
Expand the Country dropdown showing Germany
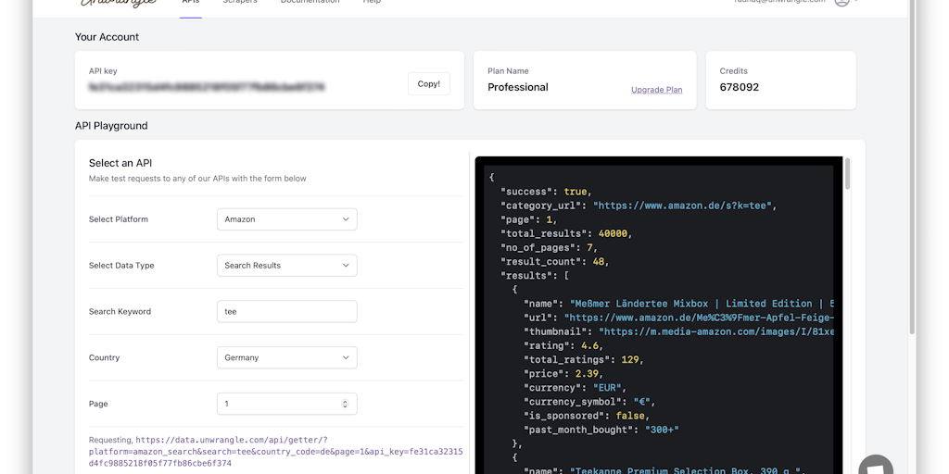[x=286, y=357]
